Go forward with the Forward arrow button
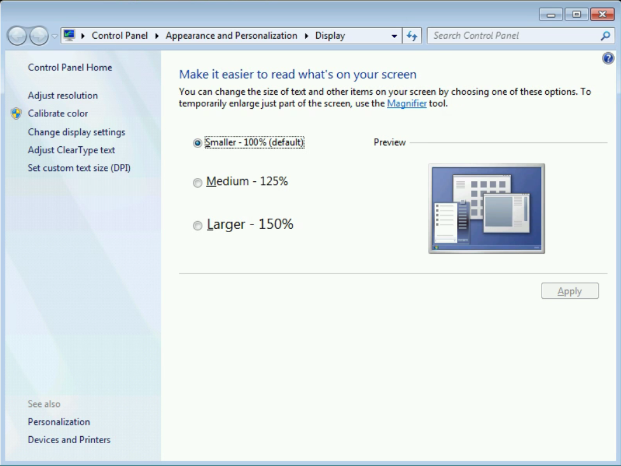 pos(39,36)
